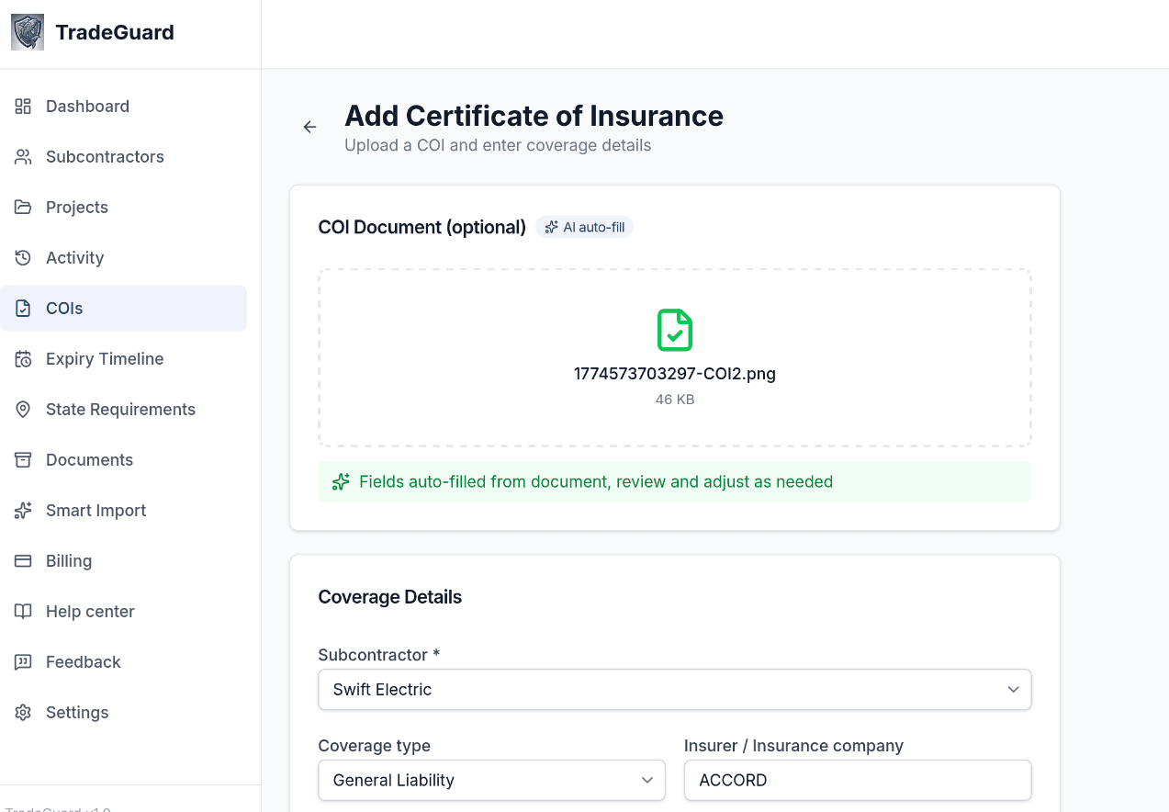This screenshot has height=812, width=1169.
Task: Open Documents in the sidebar
Action: (123, 460)
